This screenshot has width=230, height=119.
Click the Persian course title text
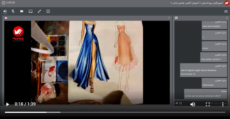[197, 3]
